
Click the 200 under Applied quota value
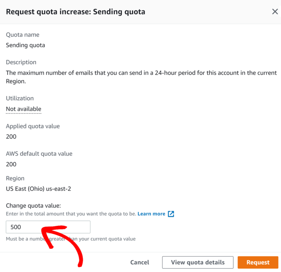click(11, 137)
